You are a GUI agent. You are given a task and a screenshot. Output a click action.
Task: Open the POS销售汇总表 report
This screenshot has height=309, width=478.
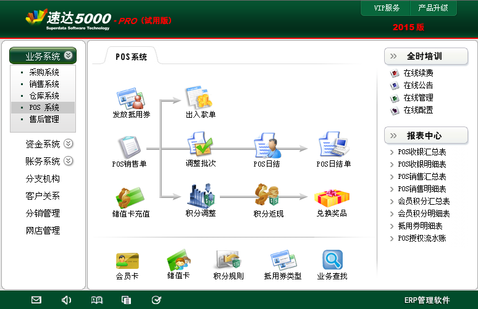click(x=422, y=176)
